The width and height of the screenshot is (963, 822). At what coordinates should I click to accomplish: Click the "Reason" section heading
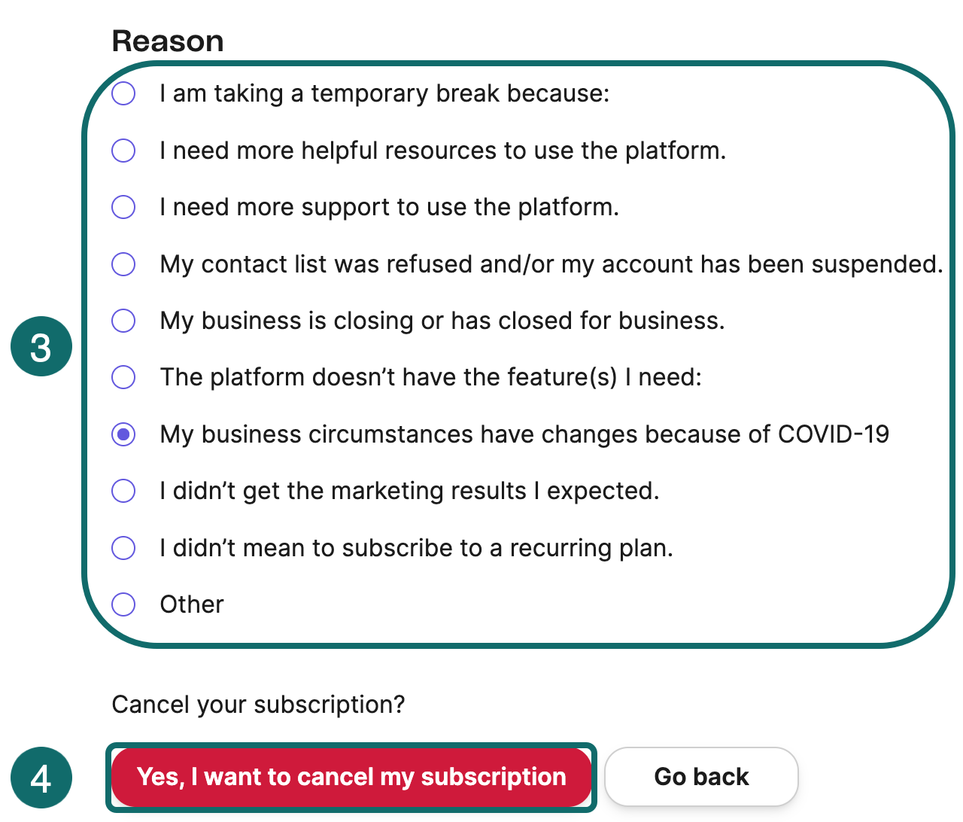tap(167, 41)
